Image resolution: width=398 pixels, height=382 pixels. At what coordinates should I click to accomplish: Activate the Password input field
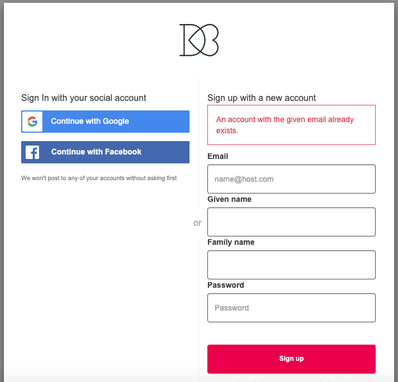tap(291, 308)
